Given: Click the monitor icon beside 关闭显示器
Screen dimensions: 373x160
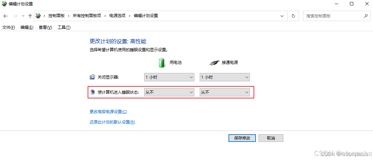Looking at the screenshot, I should click(92, 77).
